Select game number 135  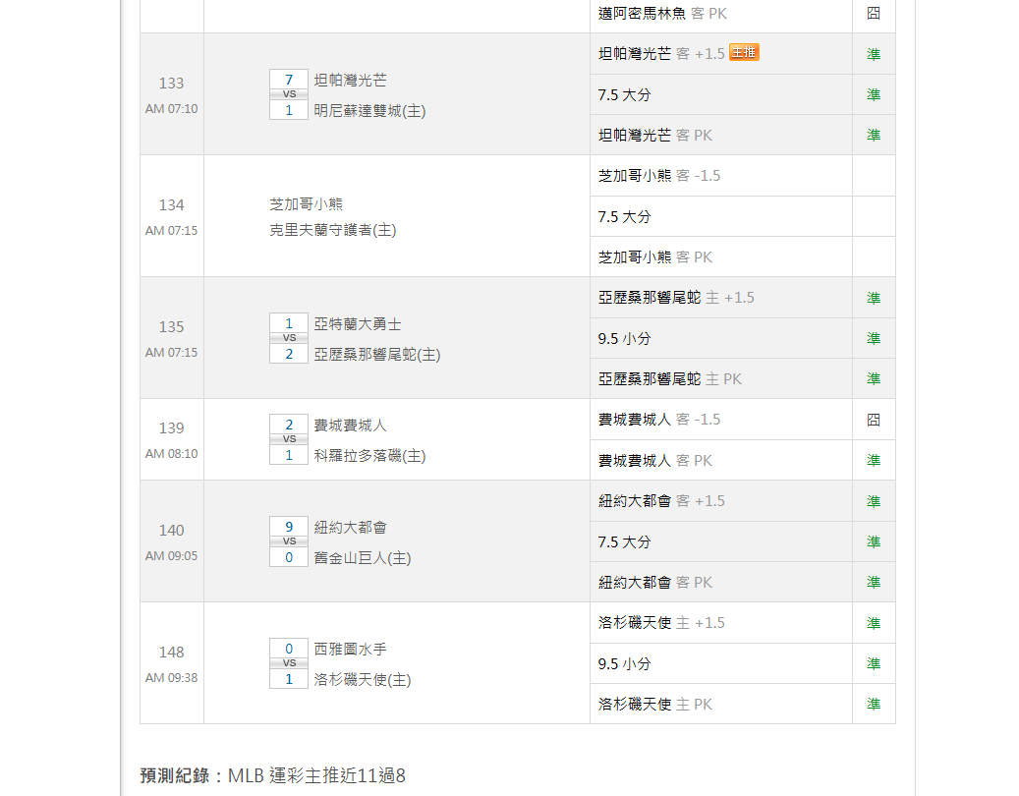click(172, 326)
